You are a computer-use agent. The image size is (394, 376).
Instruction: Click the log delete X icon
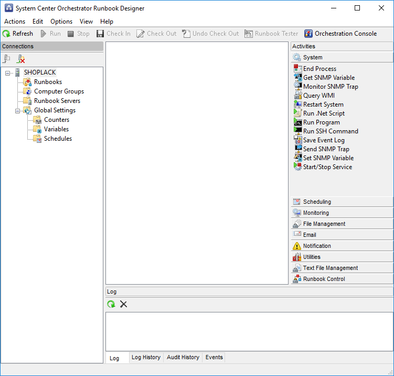coord(123,305)
